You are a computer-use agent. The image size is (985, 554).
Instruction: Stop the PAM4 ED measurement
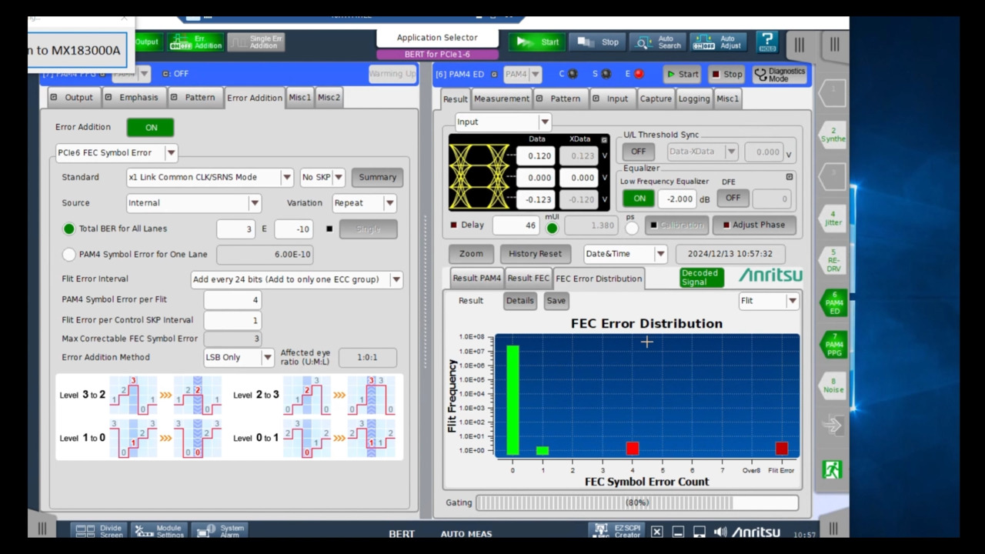pyautogui.click(x=726, y=75)
